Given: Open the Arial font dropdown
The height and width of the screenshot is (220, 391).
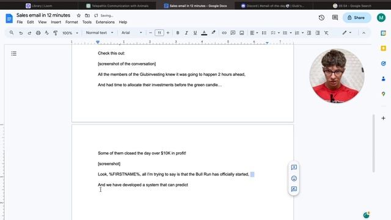Looking at the screenshot, I should pos(132,32).
